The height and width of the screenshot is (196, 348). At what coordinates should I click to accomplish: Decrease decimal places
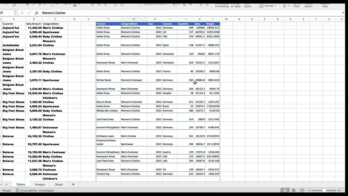207,5
